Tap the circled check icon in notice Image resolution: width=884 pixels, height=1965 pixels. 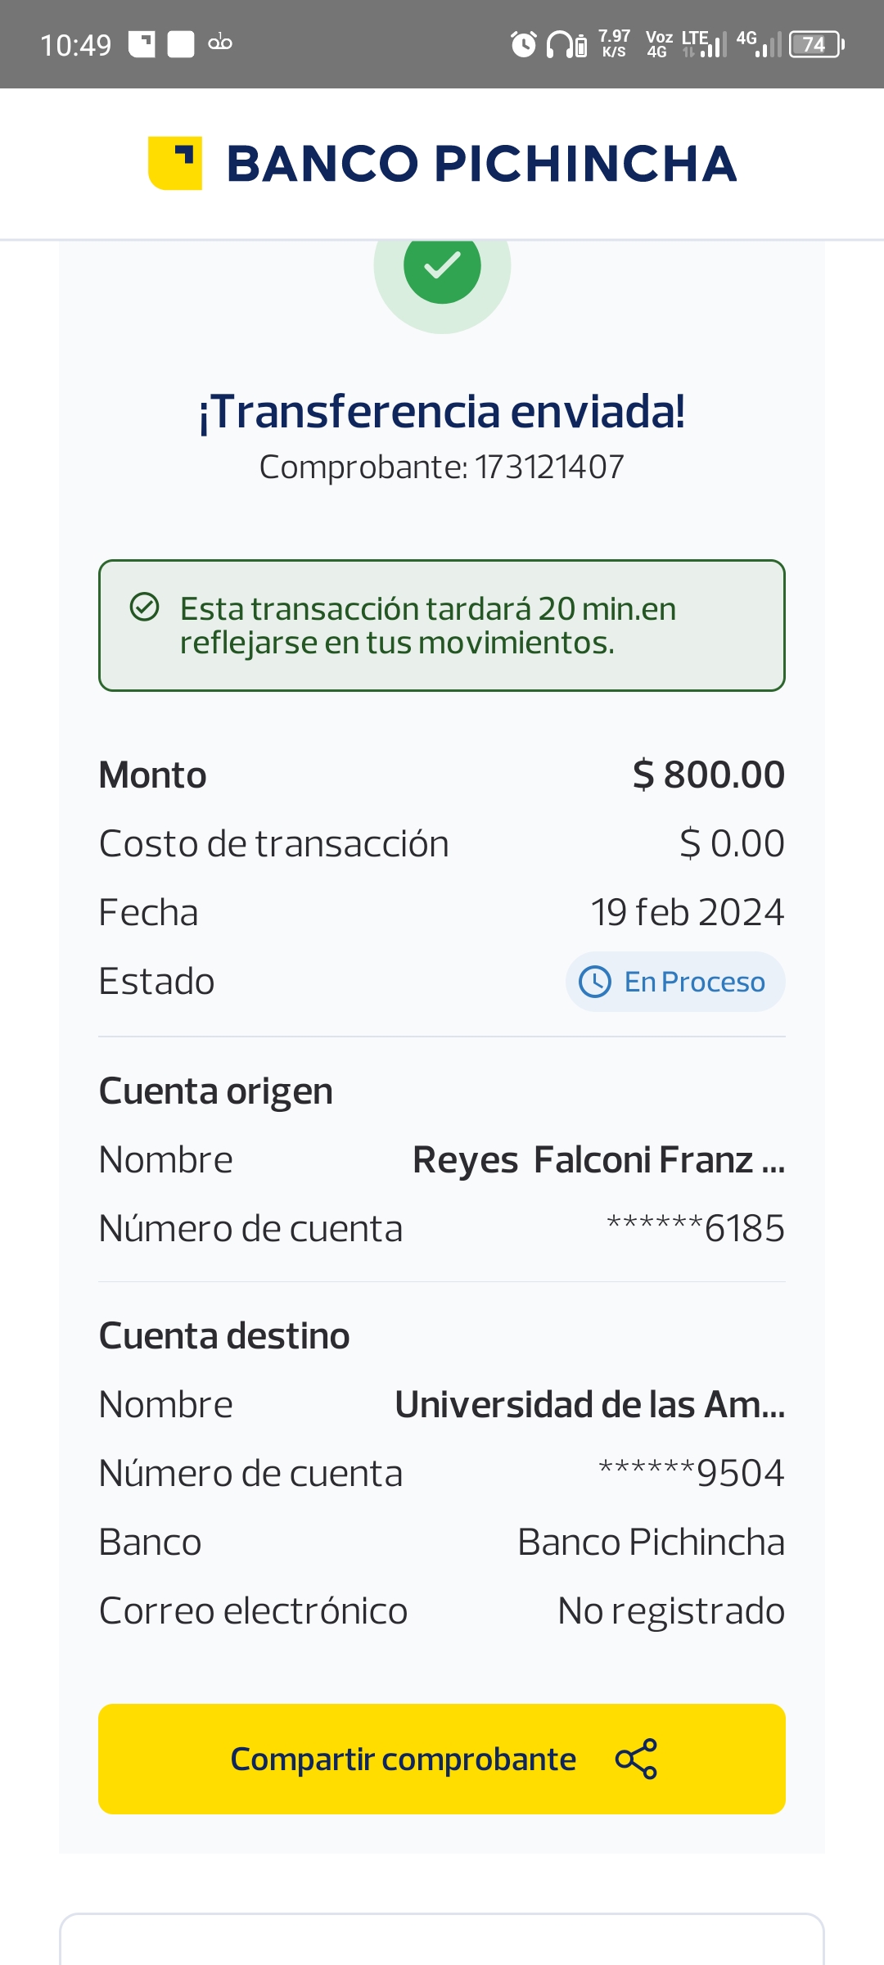coord(145,608)
